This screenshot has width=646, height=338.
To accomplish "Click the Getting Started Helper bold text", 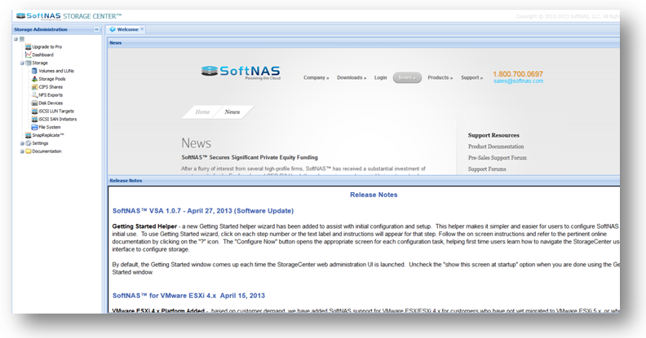I will [144, 226].
